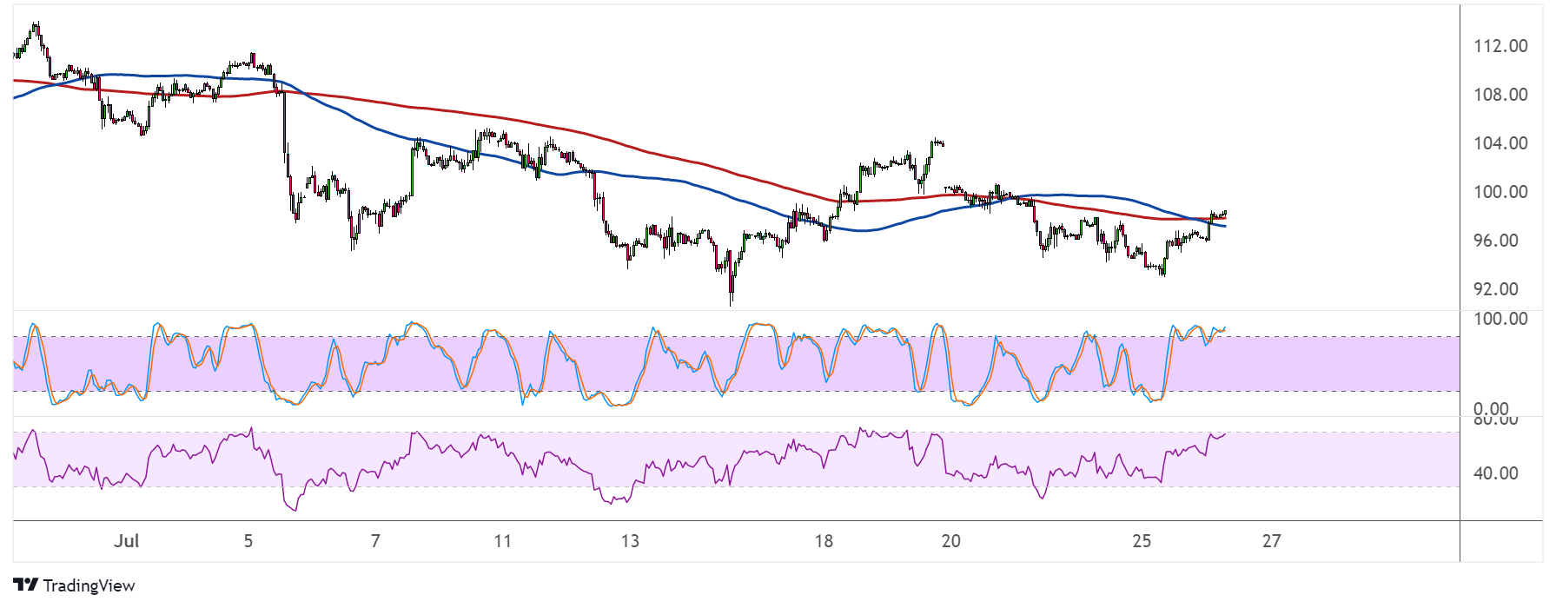1556x608 pixels.
Task: Select the 108.00 price level label
Action: [1500, 95]
